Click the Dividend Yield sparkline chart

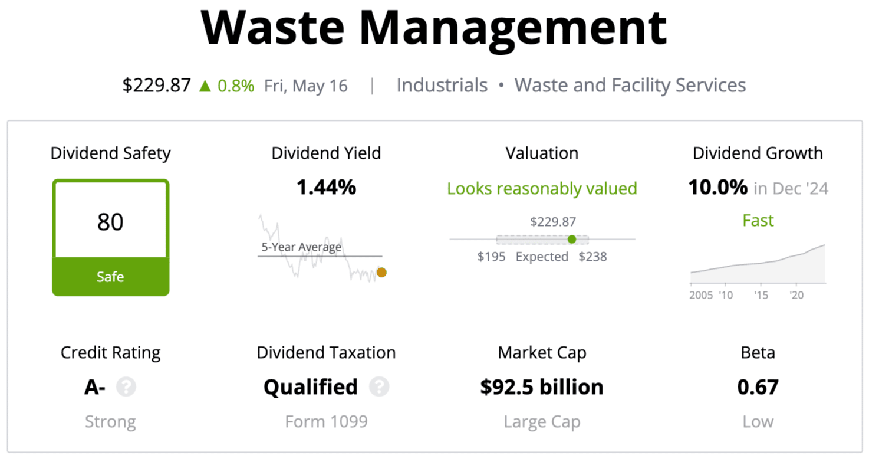(x=322, y=248)
